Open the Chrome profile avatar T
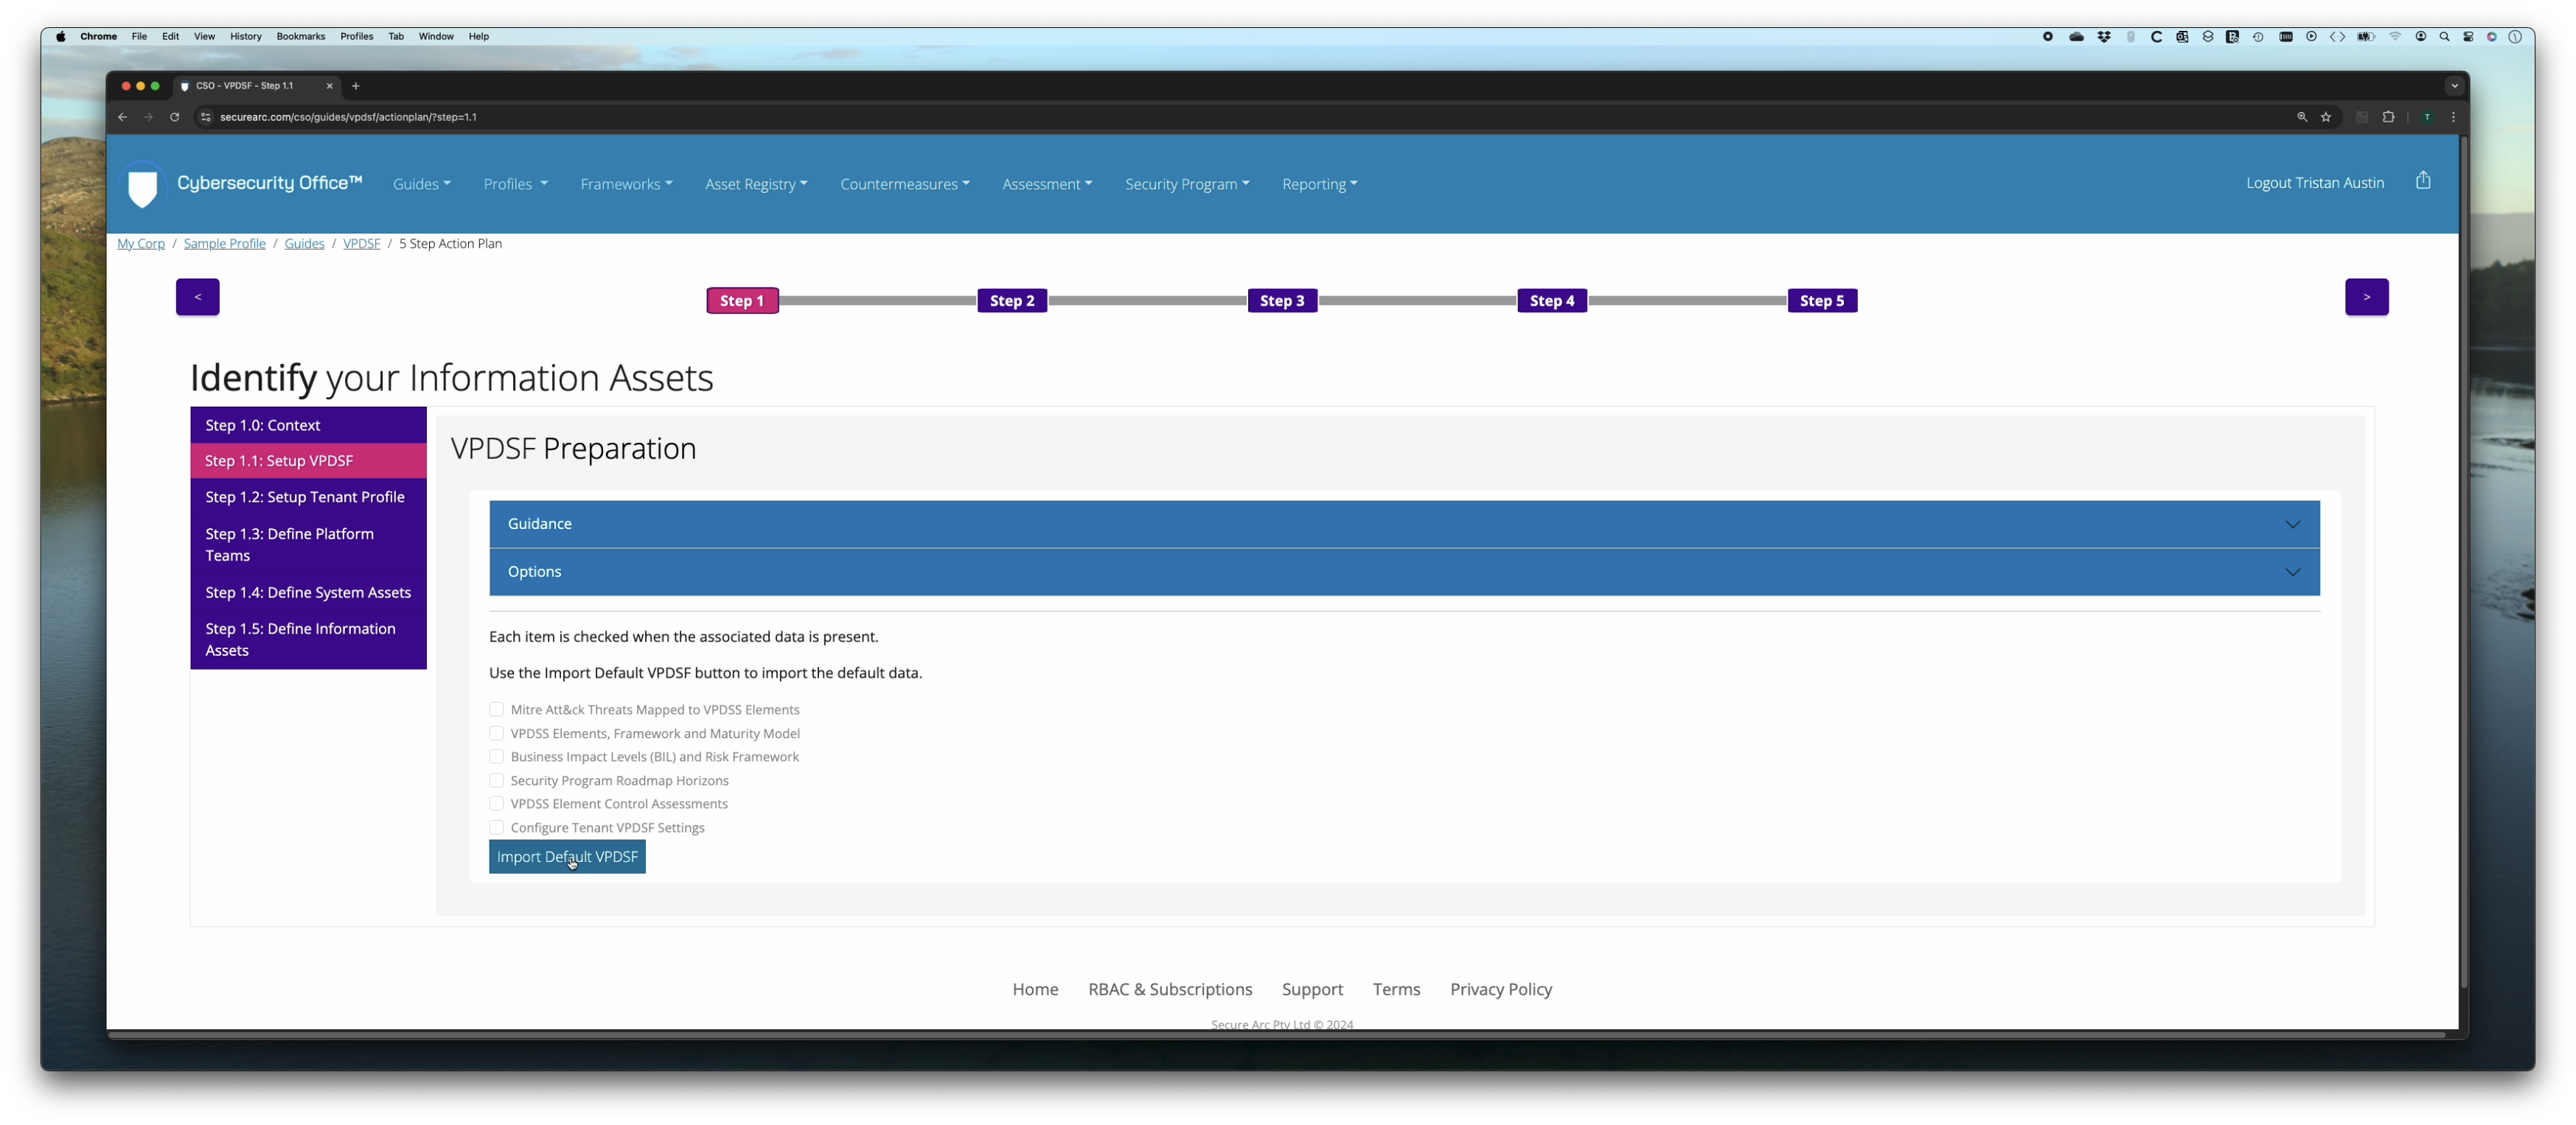Viewport: 2576px width, 1125px height. point(2427,117)
